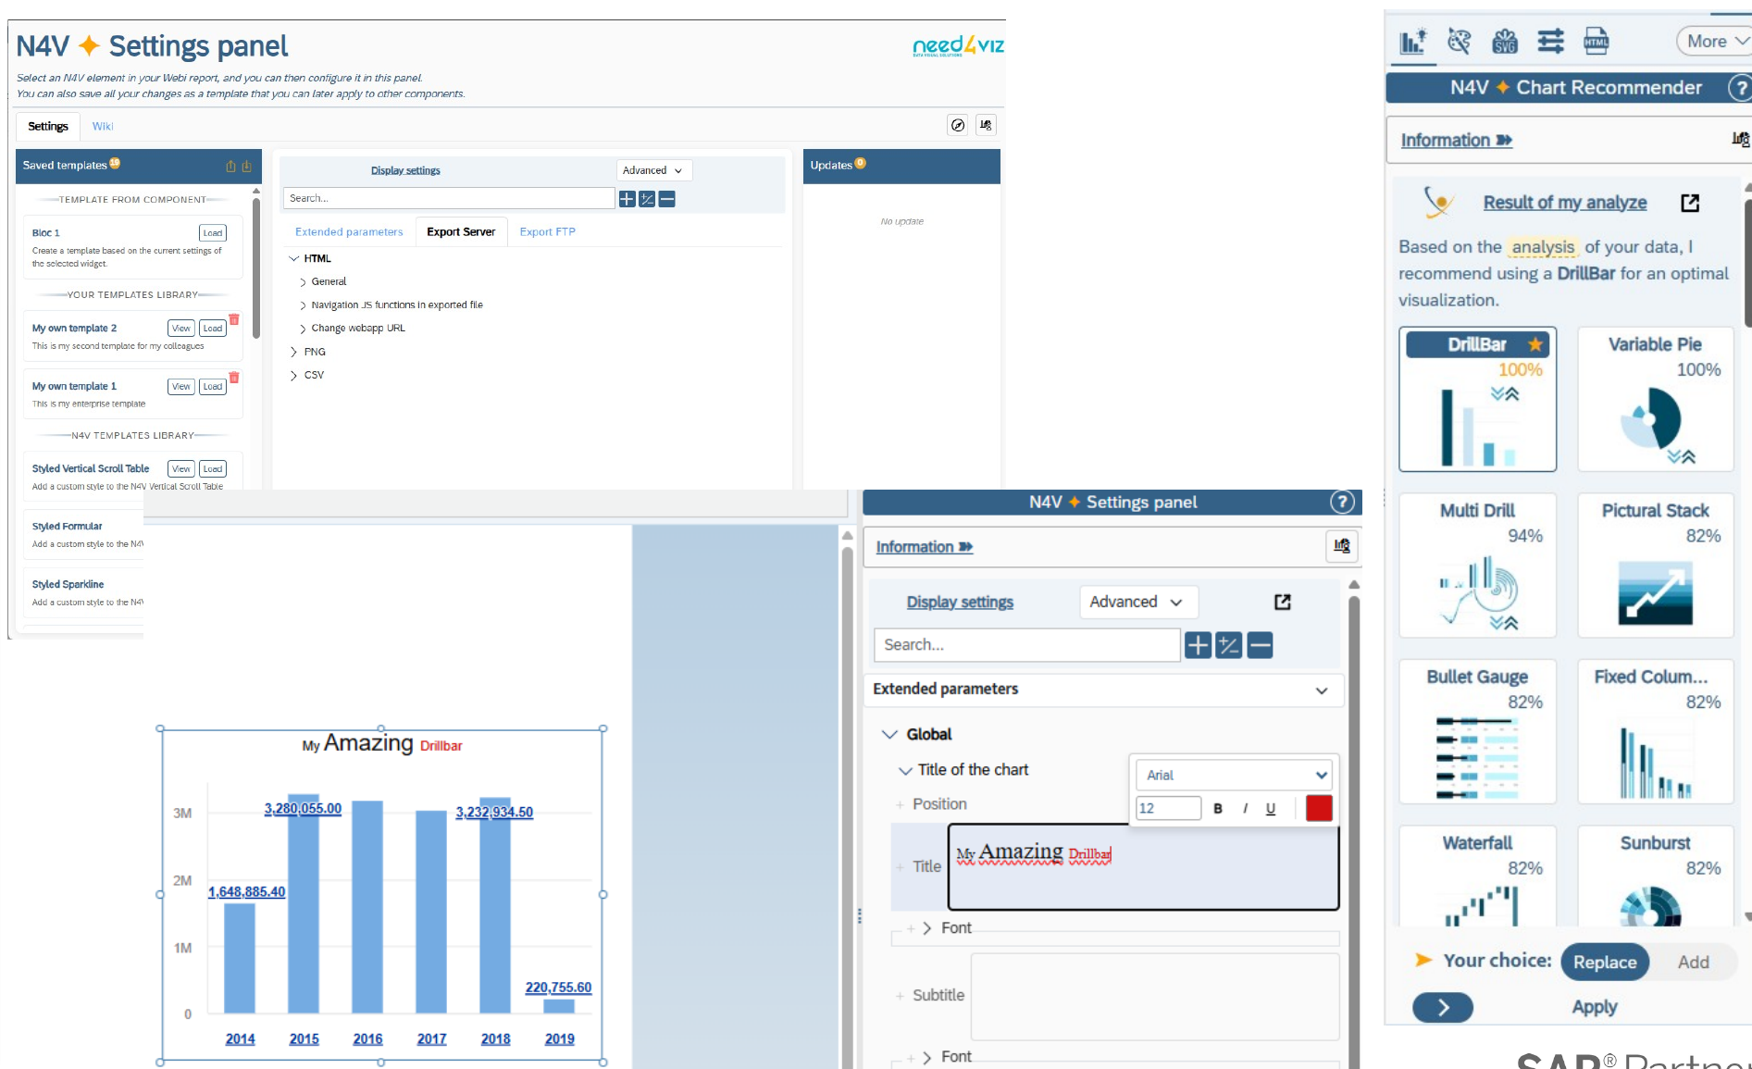Toggle bold in title font popup
Image resolution: width=1752 pixels, height=1069 pixels.
(x=1218, y=808)
